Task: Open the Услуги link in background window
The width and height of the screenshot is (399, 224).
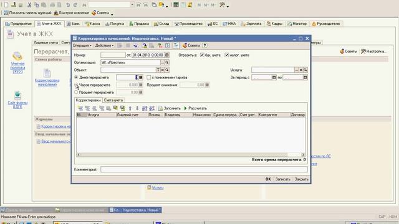Action: (158, 188)
